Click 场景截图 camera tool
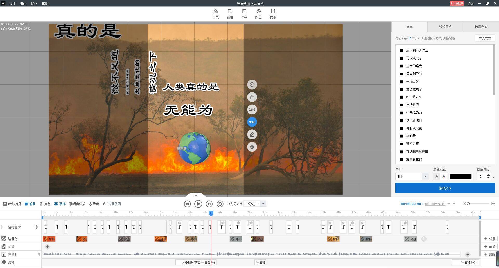 (112, 204)
